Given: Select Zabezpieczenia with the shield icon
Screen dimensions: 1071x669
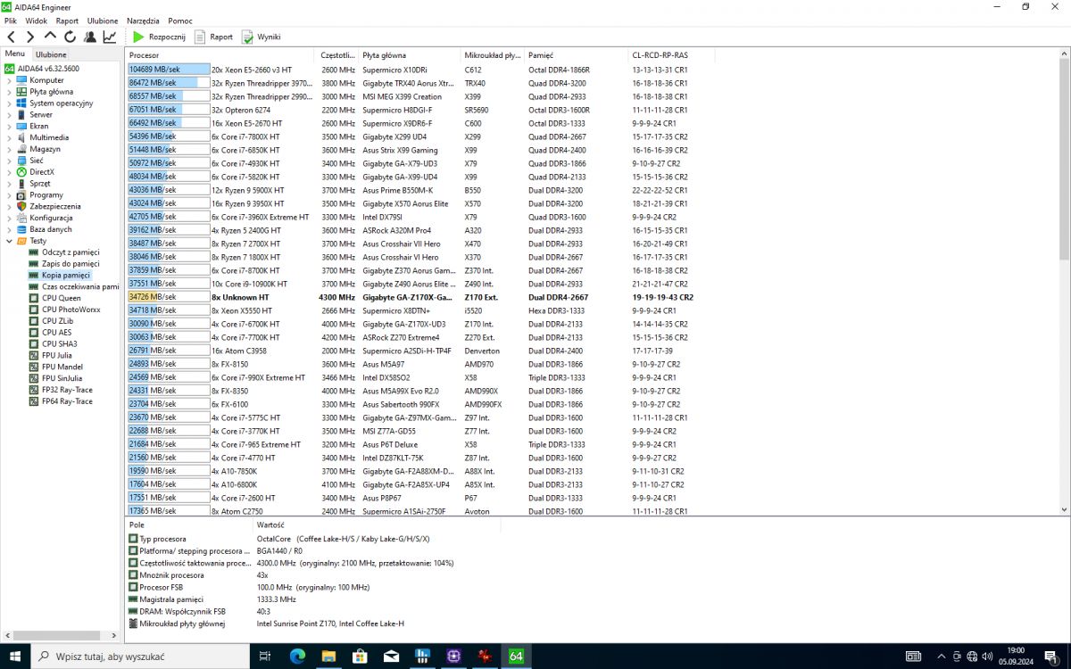Looking at the screenshot, I should (49, 206).
